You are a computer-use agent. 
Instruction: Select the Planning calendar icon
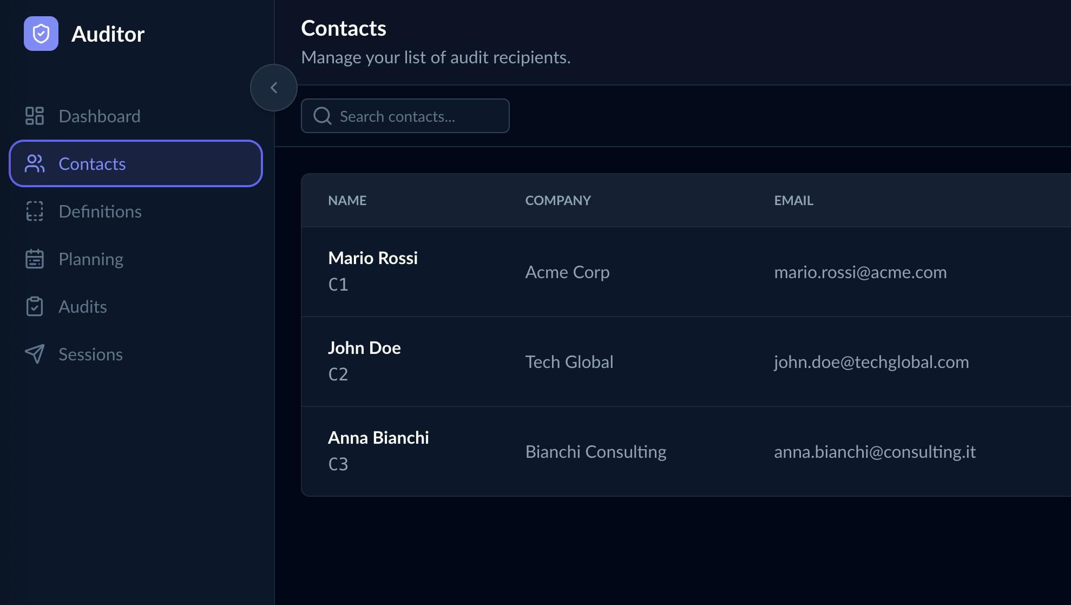pyautogui.click(x=35, y=259)
